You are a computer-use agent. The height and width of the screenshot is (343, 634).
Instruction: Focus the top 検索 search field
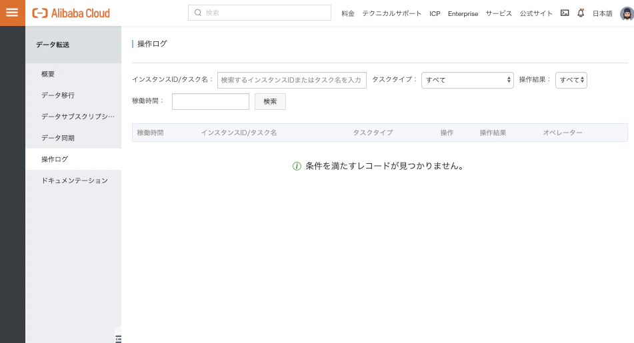259,13
